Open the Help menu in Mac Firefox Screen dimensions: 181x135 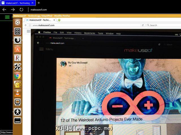[x=118, y=34]
